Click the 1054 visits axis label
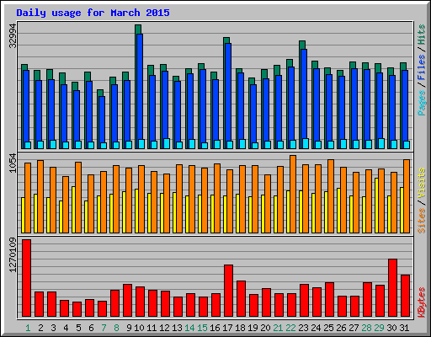The height and width of the screenshot is (337, 431). coord(13,163)
